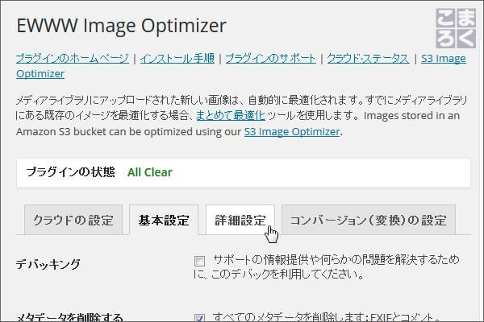
Task: Select the 基本設定 tab
Action: coord(164,220)
